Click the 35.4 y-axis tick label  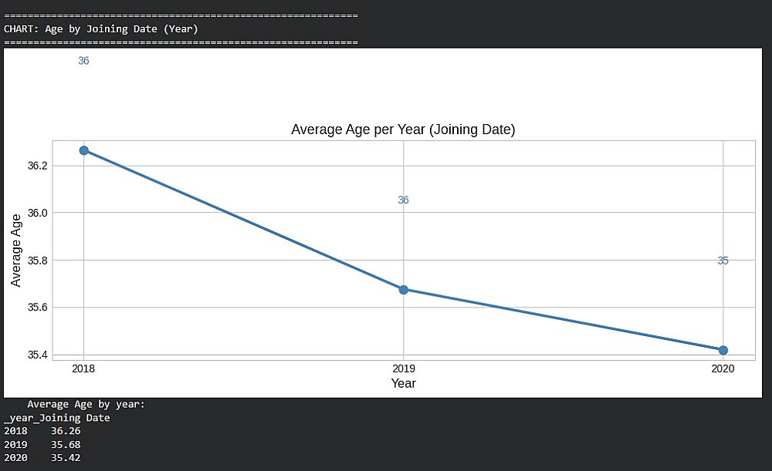click(x=37, y=355)
